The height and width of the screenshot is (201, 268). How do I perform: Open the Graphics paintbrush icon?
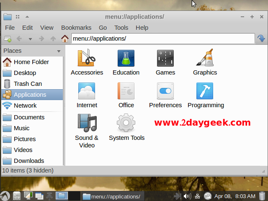(x=205, y=58)
